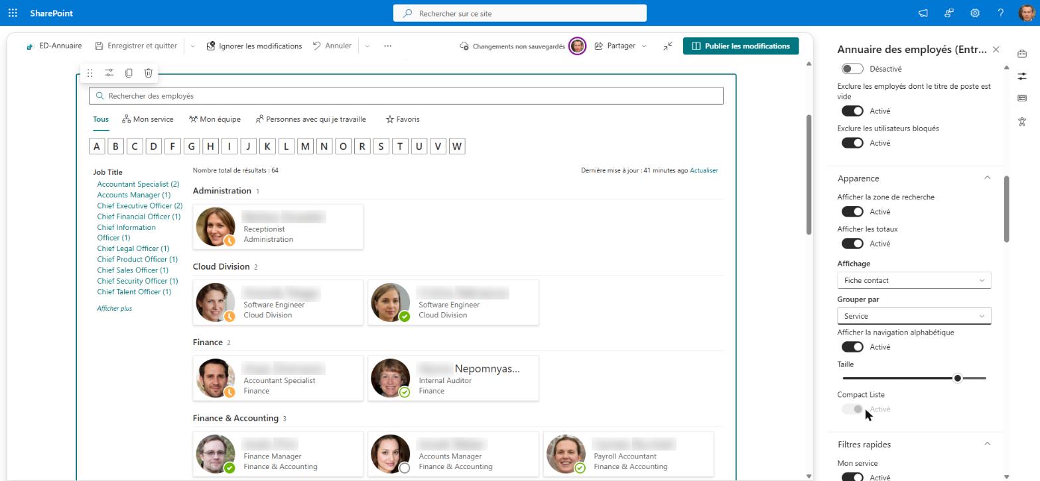1040x481 pixels.
Task: Open the Grouper par dropdown showing Service
Action: 914,316
